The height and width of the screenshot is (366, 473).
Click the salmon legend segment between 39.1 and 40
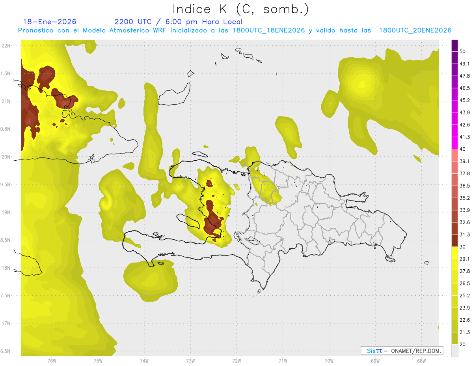coord(454,155)
